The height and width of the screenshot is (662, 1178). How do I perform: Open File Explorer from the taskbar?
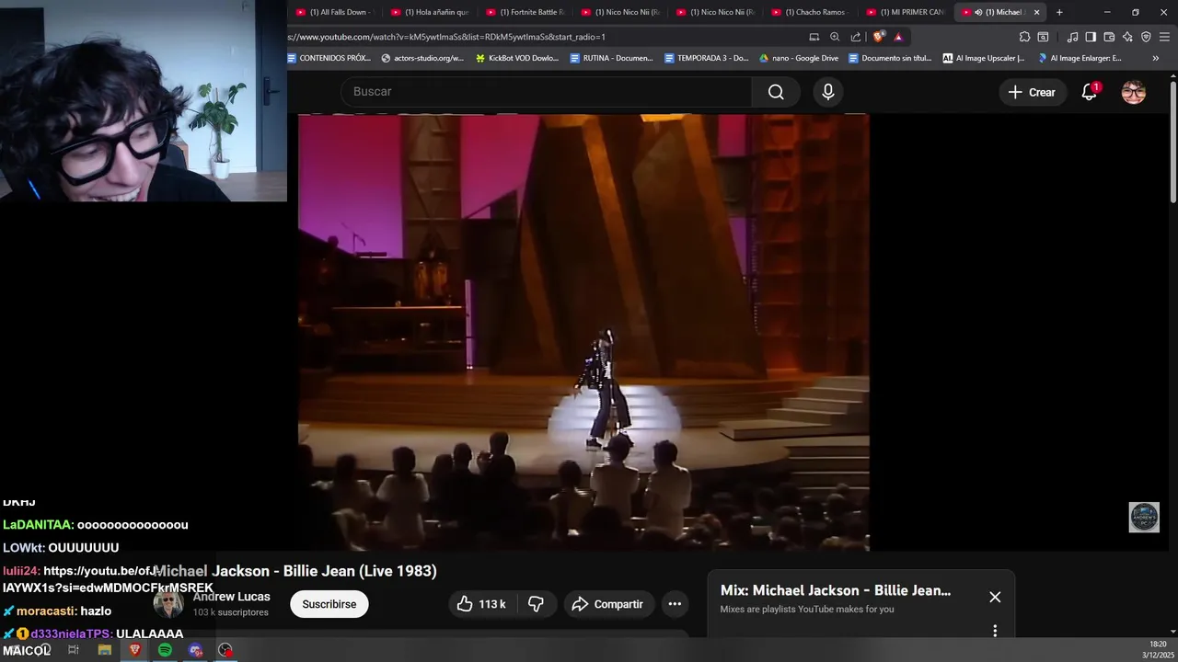(x=104, y=650)
